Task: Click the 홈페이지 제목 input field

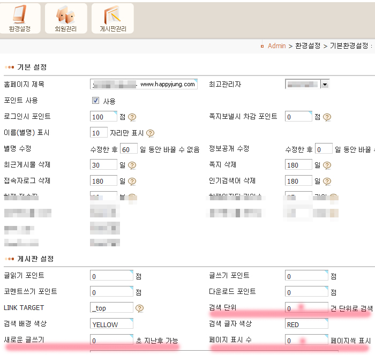Action: coord(144,84)
